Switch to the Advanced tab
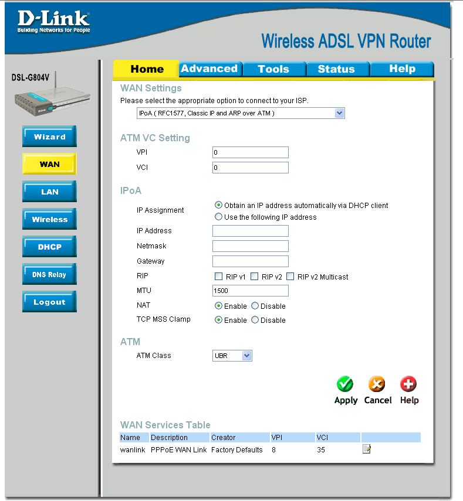The width and height of the screenshot is (463, 501). tap(209, 69)
